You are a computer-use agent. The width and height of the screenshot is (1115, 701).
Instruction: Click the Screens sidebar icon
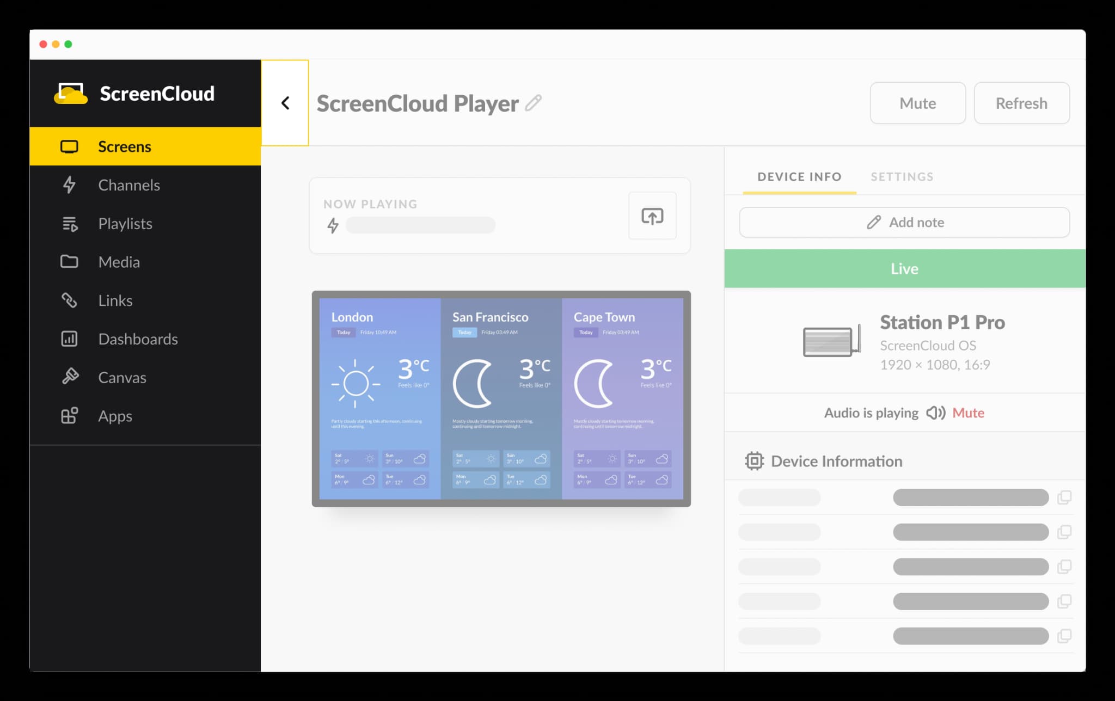pyautogui.click(x=68, y=146)
